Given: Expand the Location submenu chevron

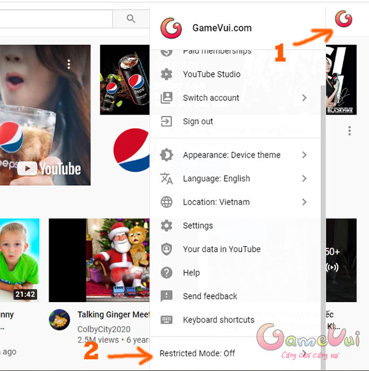Looking at the screenshot, I should (x=304, y=202).
